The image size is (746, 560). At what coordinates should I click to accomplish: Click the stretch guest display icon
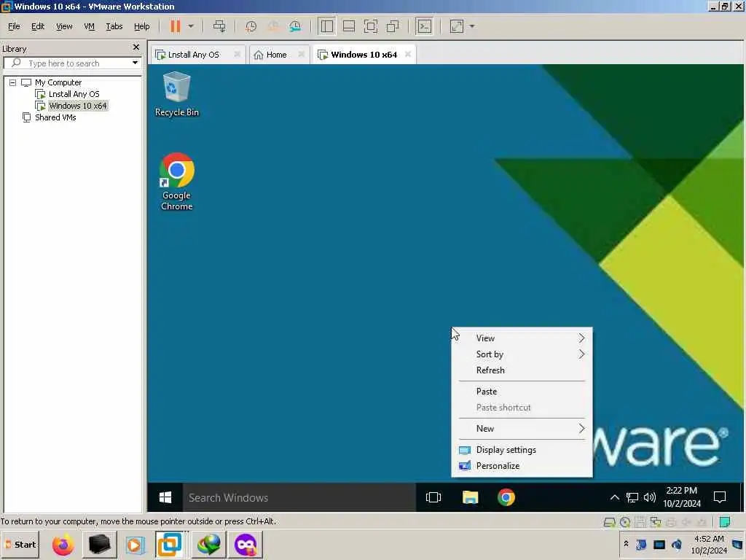tap(456, 26)
